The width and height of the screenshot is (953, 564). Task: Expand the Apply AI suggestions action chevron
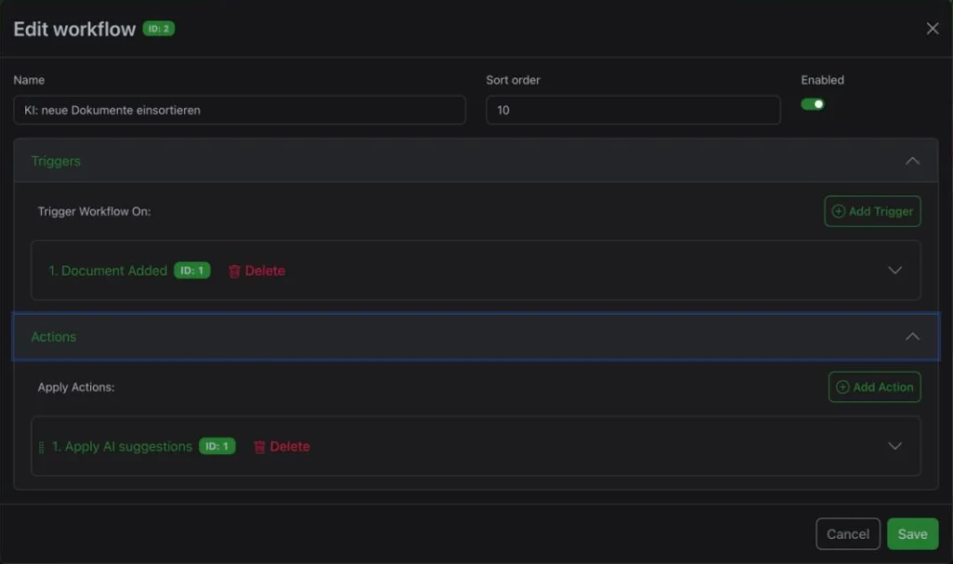click(894, 446)
